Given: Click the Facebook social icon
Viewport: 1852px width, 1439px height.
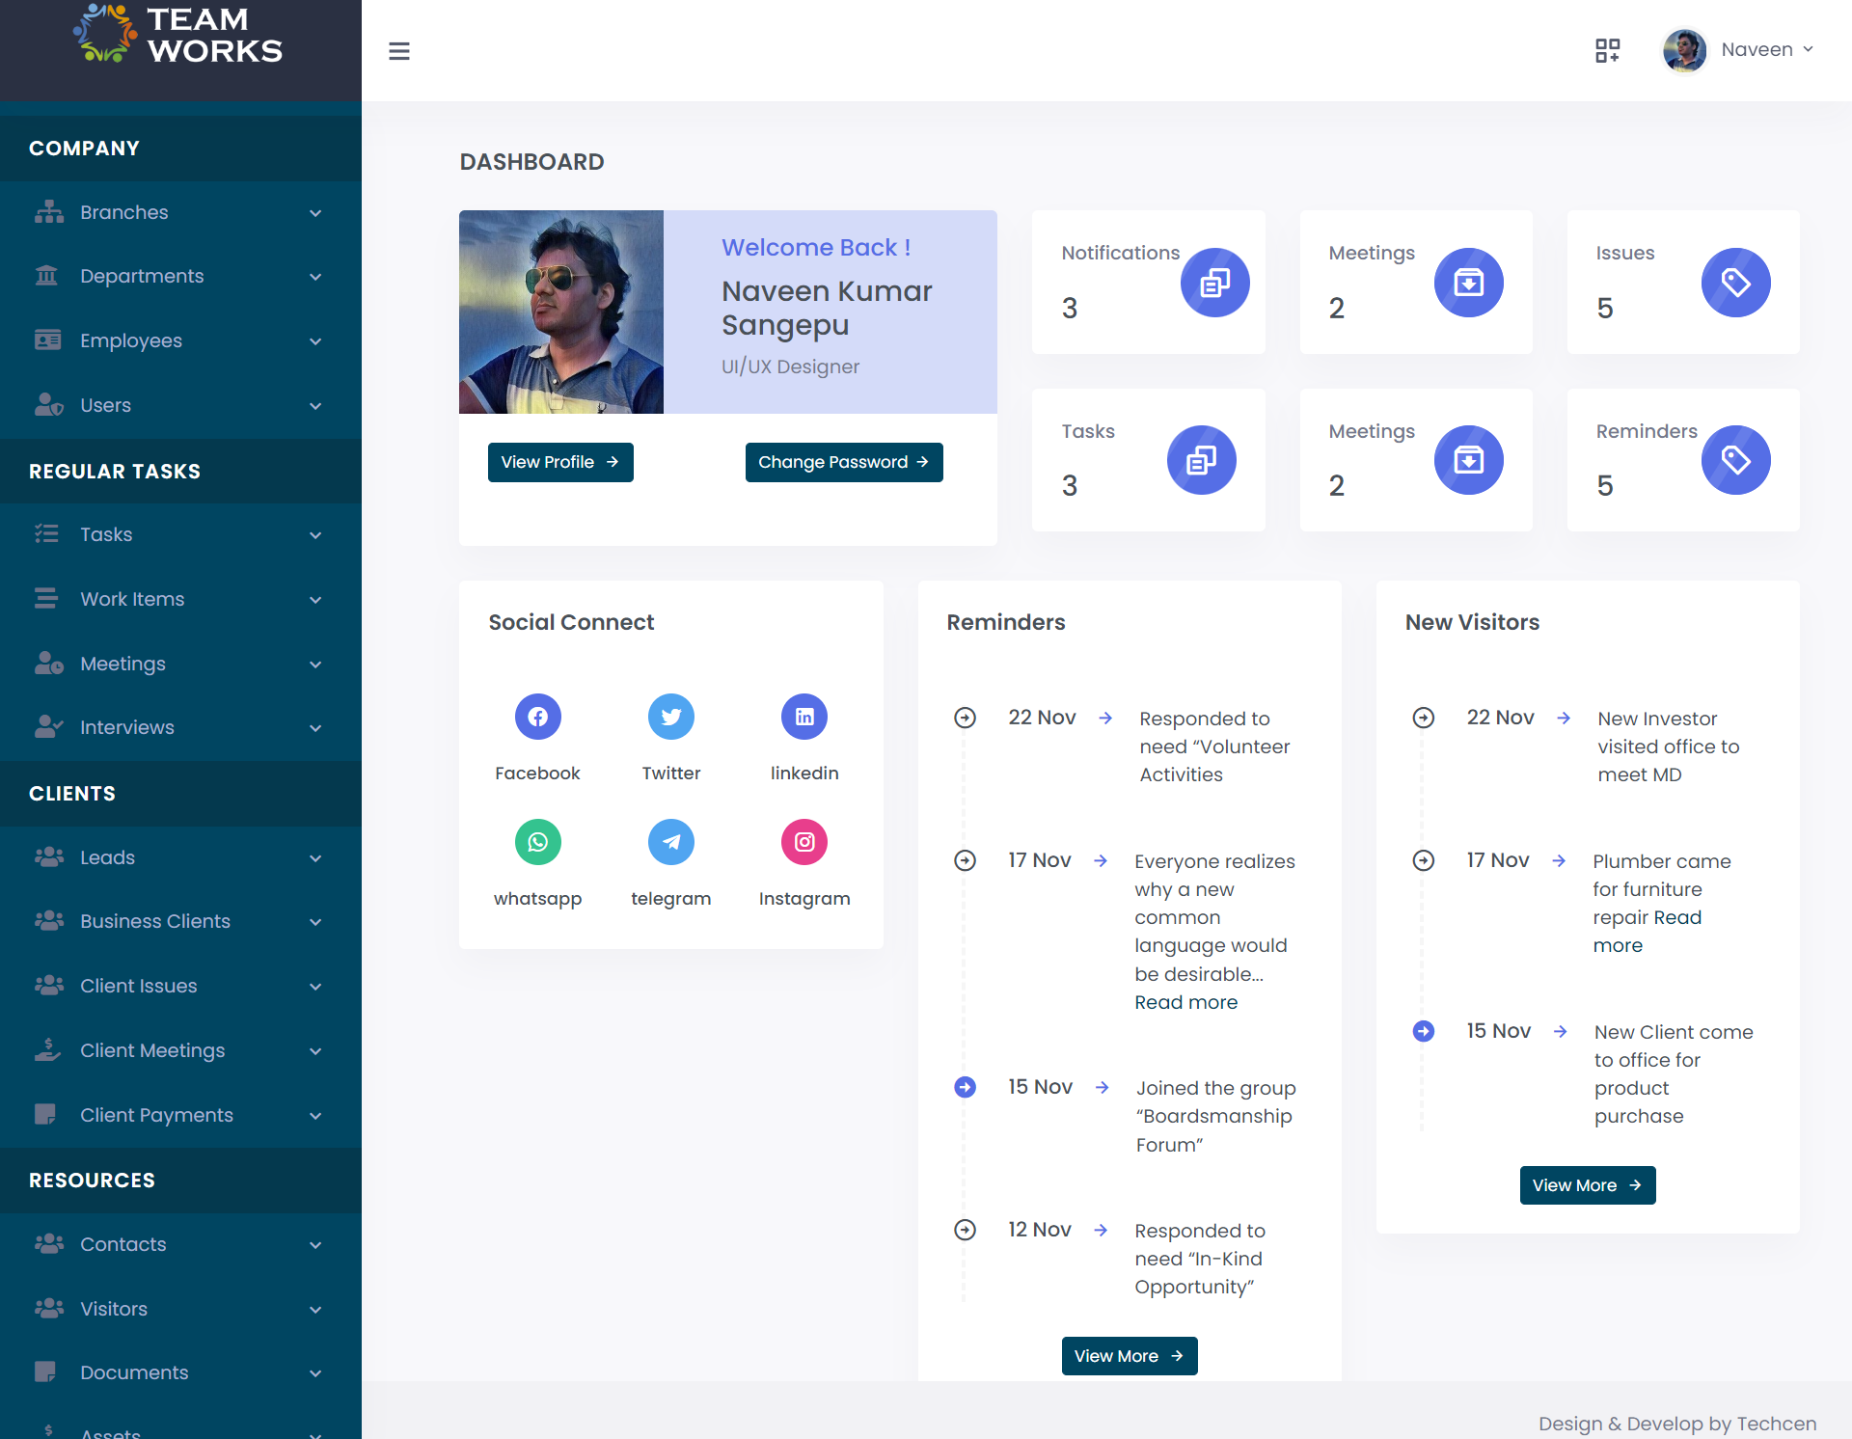Looking at the screenshot, I should click(537, 717).
